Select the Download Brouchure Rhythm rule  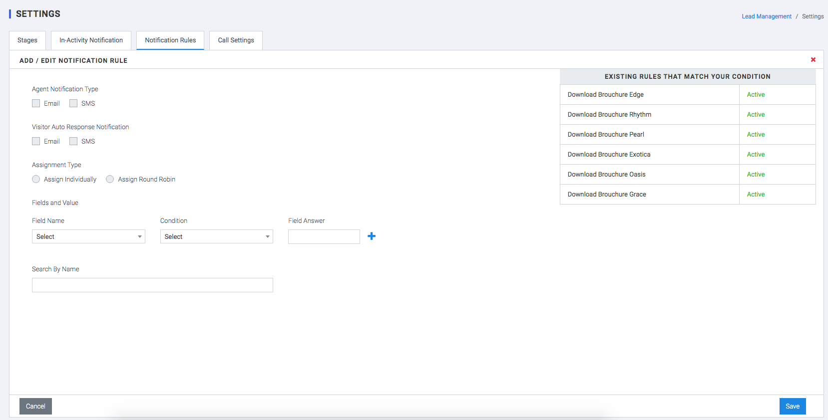[609, 114]
